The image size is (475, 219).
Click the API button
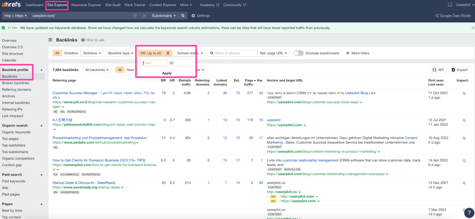(438, 70)
